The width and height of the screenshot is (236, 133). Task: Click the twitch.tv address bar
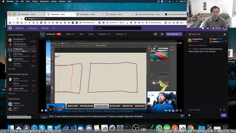[105, 19]
